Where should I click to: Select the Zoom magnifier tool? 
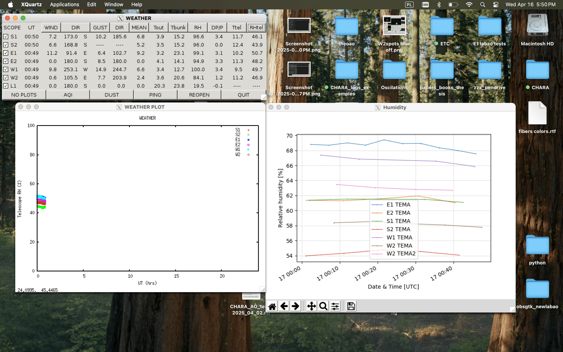tap(323, 306)
